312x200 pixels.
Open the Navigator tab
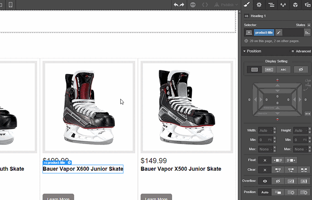[x=271, y=5]
